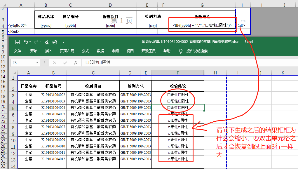Select column D header in lower sheet
This screenshot has height=169, width=298.
click(130, 73)
